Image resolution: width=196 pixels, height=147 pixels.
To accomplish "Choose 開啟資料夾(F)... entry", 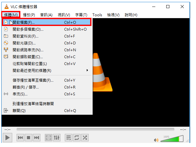I will click(x=47, y=36).
